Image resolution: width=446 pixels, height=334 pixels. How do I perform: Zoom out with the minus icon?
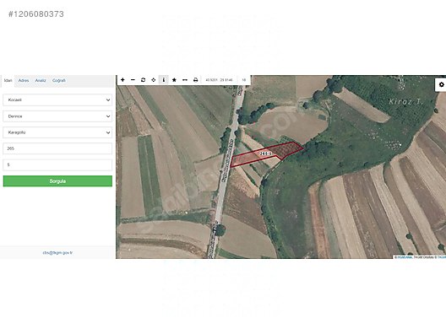[x=133, y=80]
